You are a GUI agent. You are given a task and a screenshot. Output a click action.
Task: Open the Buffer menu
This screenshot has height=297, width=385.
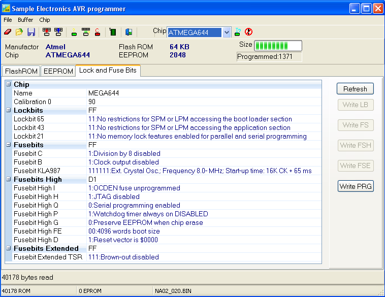coord(25,20)
